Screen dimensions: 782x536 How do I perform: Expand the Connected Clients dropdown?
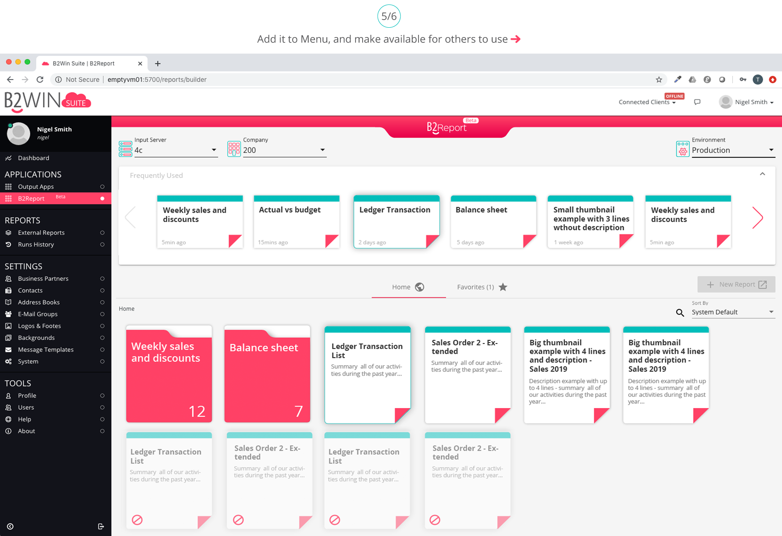[647, 102]
